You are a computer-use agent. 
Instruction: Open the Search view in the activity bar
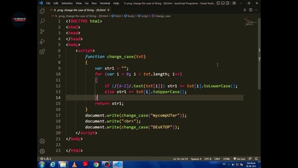pos(42,21)
